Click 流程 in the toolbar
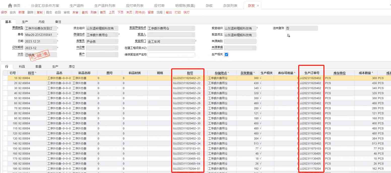391x173 pixels. tap(160, 12)
